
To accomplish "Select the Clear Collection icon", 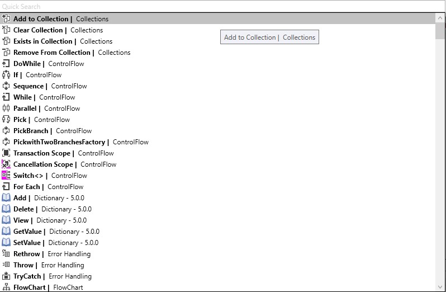I will pyautogui.click(x=6, y=30).
